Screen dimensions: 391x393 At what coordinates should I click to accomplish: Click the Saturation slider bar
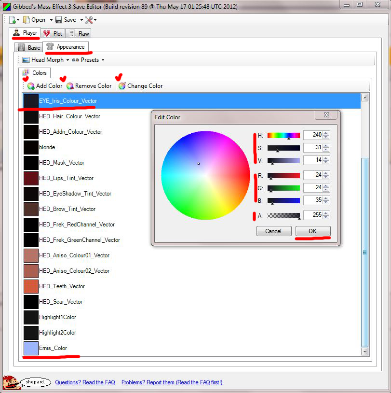tap(283, 148)
